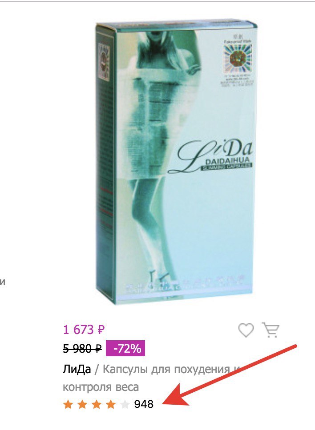Add product to favorites with heart icon
This screenshot has height=430, width=315.
tap(246, 330)
